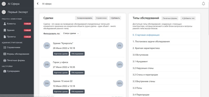Open the Статус сделки filter dropdown

(70, 34)
